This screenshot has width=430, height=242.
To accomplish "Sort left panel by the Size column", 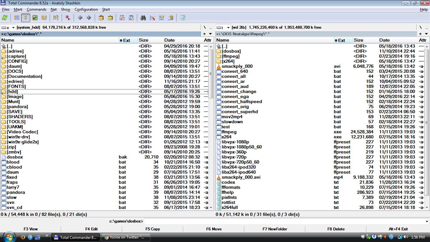I will click(x=150, y=40).
